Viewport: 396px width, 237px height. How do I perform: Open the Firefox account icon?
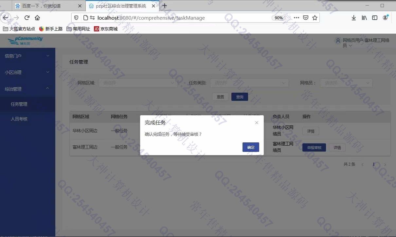click(386, 18)
